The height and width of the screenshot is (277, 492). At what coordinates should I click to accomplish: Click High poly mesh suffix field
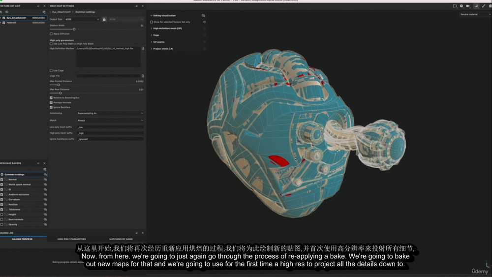click(110, 133)
